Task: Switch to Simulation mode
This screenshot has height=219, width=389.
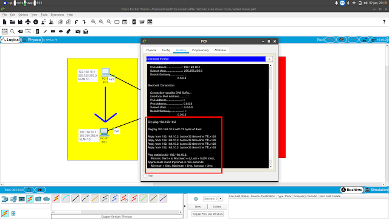Action: click(376, 190)
